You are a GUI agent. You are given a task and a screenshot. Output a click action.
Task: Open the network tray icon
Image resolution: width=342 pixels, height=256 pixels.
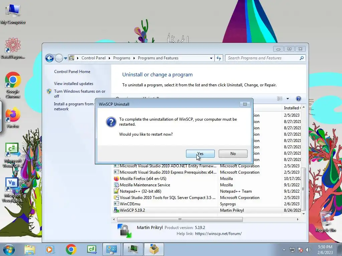[x=292, y=250]
